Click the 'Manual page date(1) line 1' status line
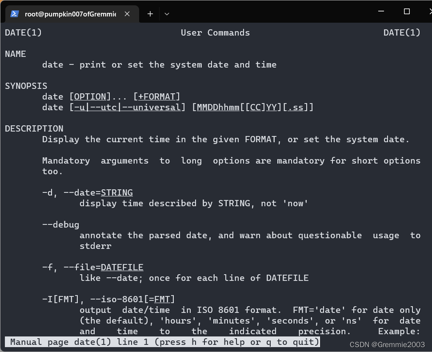432x352 pixels. click(163, 342)
